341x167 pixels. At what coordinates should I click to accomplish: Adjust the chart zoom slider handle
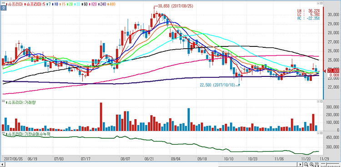click(326, 164)
